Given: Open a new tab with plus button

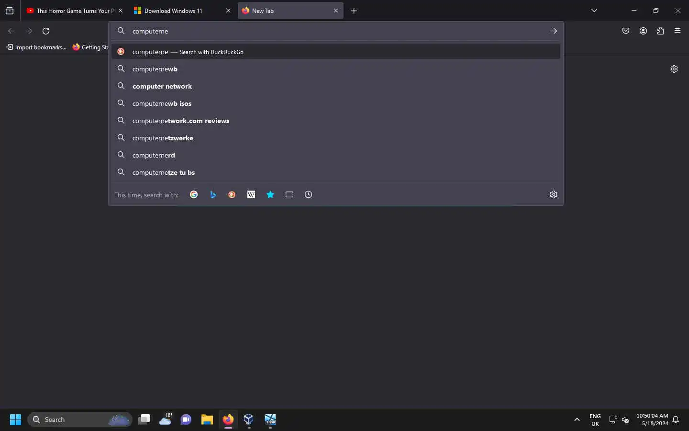Looking at the screenshot, I should [354, 11].
